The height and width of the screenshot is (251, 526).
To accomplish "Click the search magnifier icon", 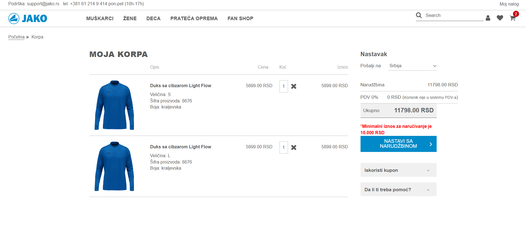I will 419,15.
